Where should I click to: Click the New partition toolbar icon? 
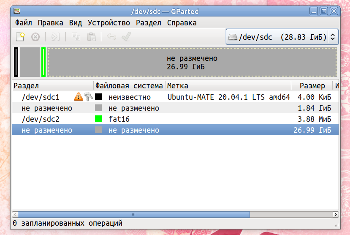20,37
